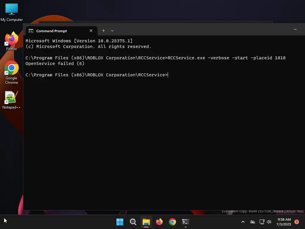The image size is (305, 229).
Task: Click the 'OpenService failed (6)' output line
Action: click(55, 64)
